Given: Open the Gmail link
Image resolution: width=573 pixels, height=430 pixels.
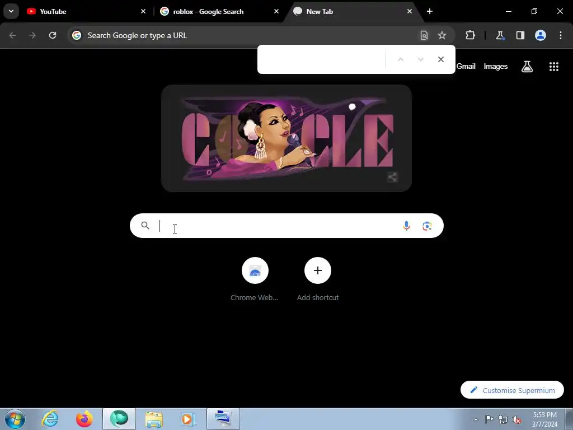Looking at the screenshot, I should click(x=466, y=67).
